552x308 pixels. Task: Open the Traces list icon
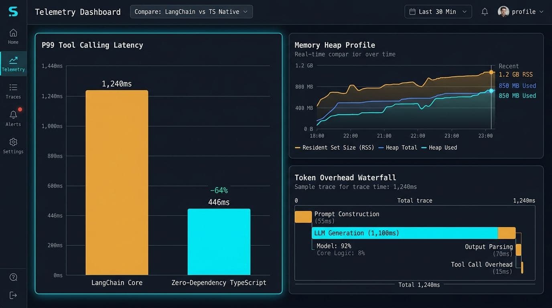coord(13,87)
